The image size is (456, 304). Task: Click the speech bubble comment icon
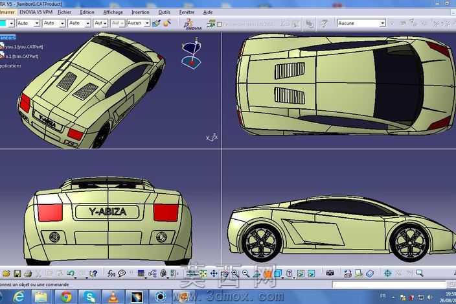(x=122, y=273)
